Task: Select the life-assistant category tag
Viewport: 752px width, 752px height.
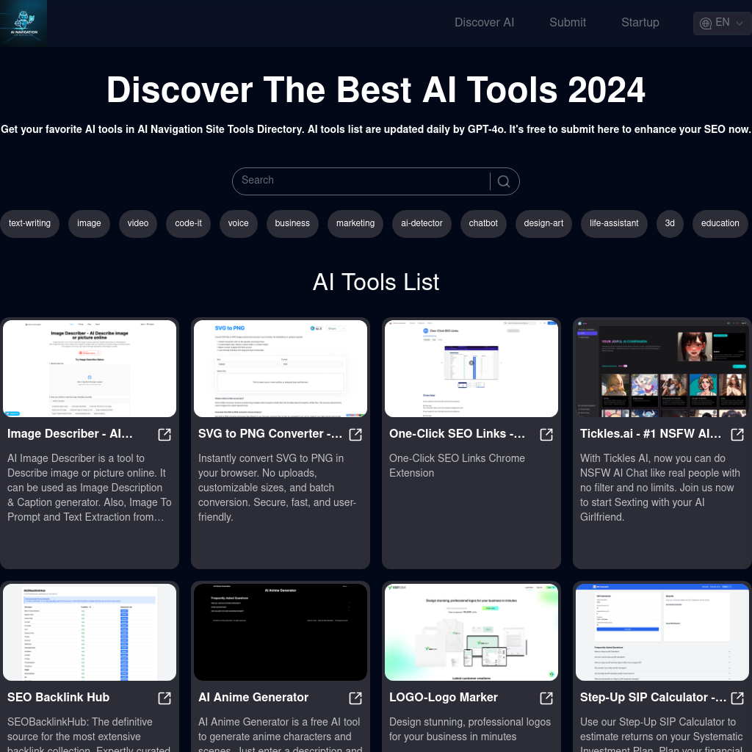Action: [615, 223]
